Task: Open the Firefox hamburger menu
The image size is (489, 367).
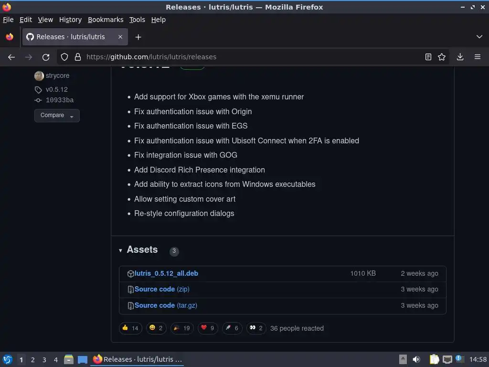Action: [x=477, y=57]
